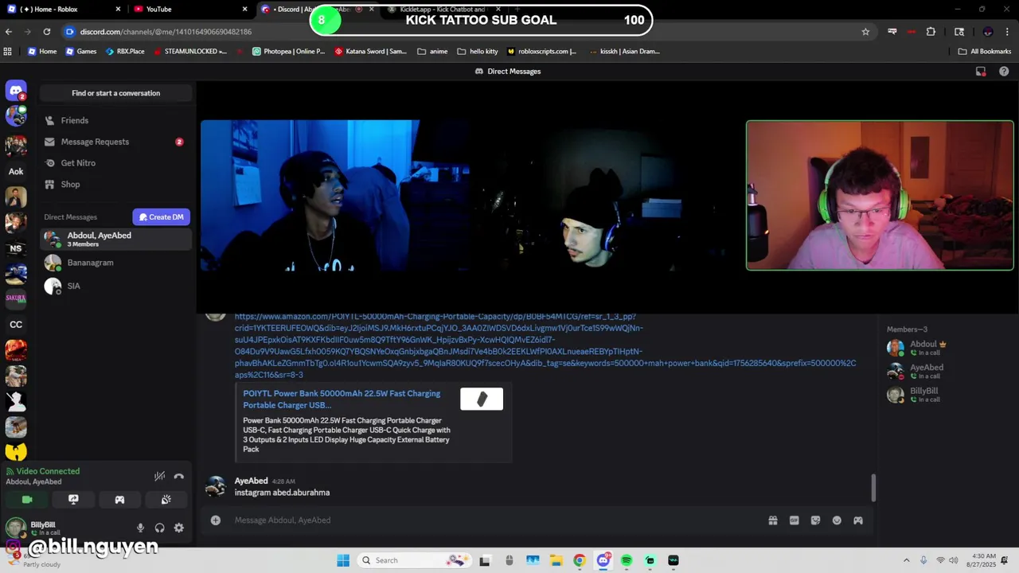
Task: Open Bananagram direct message
Action: (x=115, y=263)
